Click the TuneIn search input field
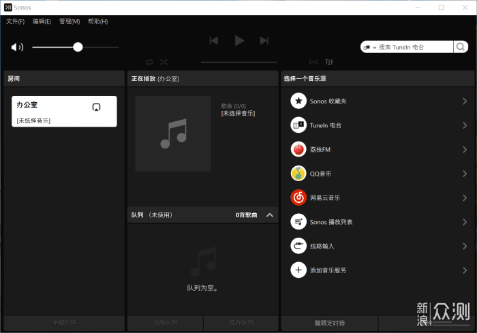477x333 pixels. point(414,47)
